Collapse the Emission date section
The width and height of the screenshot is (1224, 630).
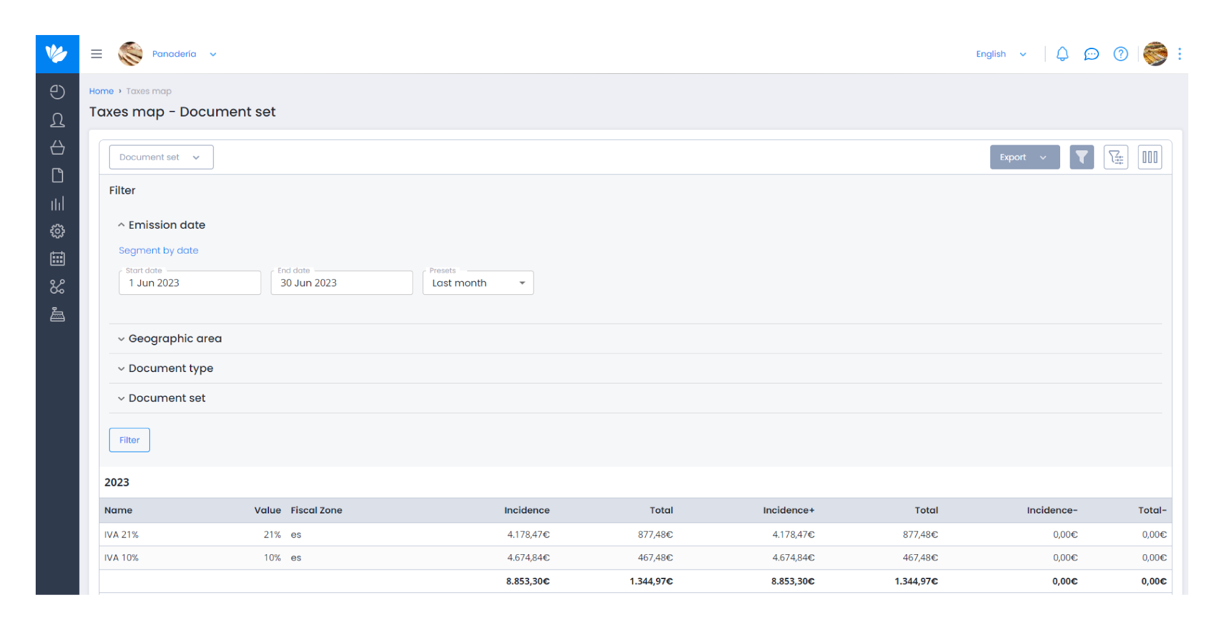pyautogui.click(x=161, y=225)
